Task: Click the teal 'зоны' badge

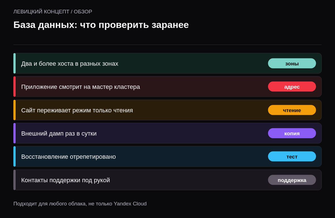Action: pos(292,63)
